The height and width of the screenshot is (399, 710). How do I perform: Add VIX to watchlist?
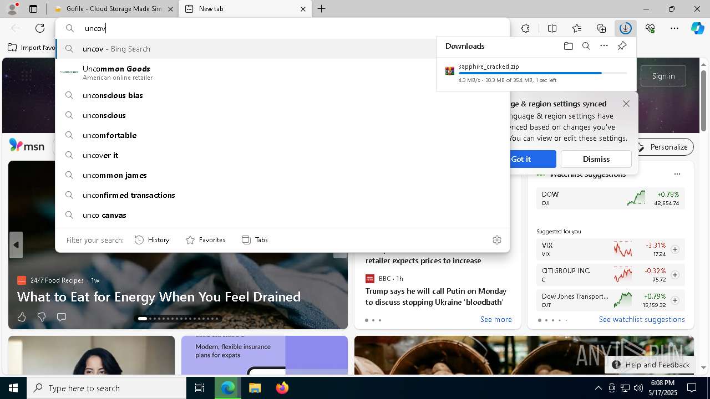(675, 249)
